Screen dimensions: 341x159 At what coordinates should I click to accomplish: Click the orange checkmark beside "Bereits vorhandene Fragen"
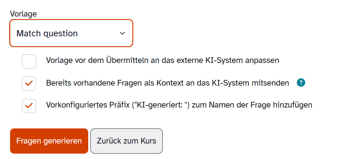tap(29, 83)
